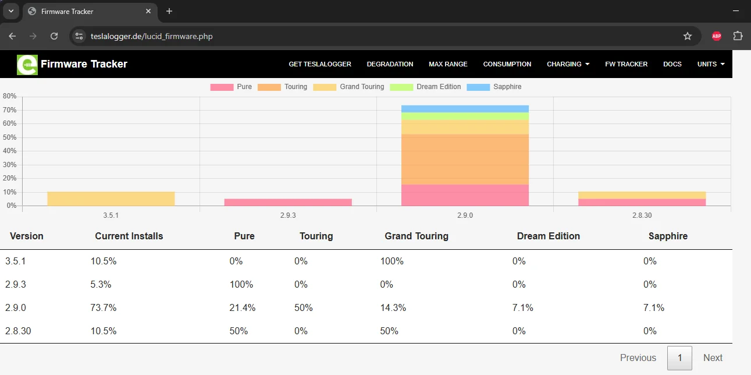
Task: Click the 2.9.3 chart bar
Action: 288,202
